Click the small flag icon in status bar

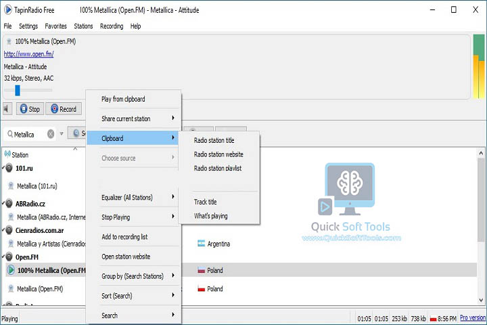point(433,319)
